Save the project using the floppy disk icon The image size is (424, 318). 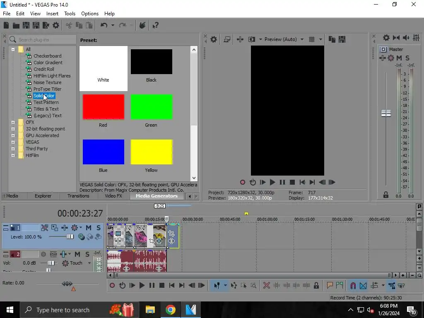click(26, 25)
